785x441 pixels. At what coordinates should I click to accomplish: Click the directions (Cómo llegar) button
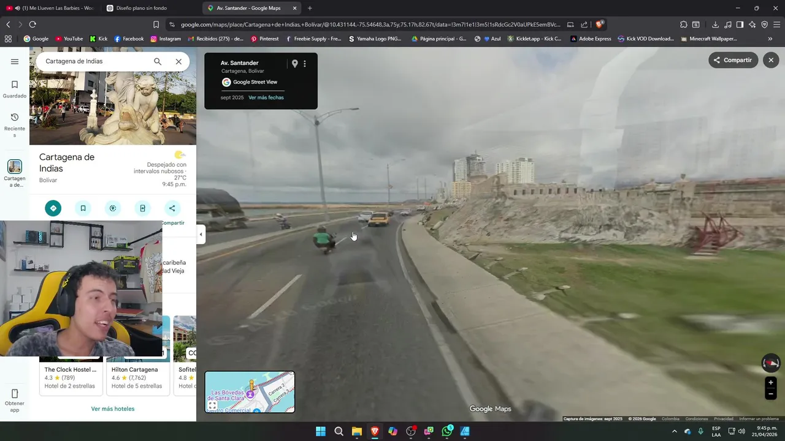click(53, 208)
